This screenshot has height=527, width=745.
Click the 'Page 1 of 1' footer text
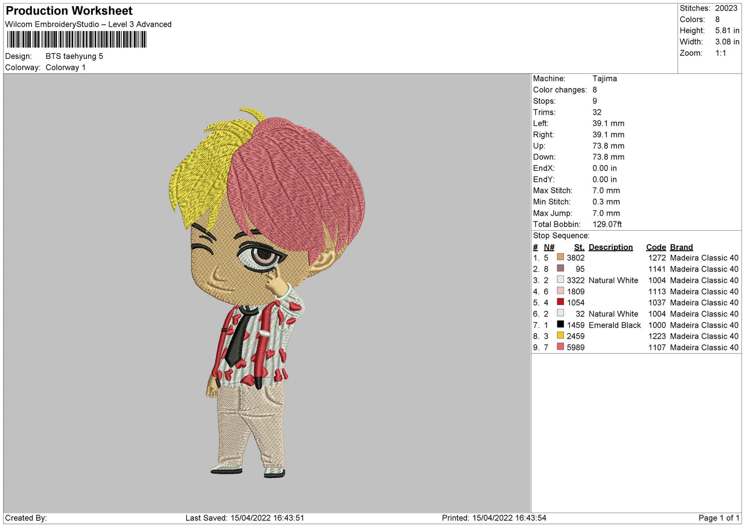coord(719,518)
